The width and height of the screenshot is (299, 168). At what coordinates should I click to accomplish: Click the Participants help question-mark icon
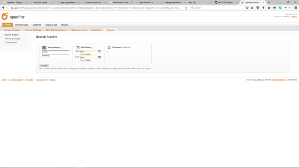62,48
